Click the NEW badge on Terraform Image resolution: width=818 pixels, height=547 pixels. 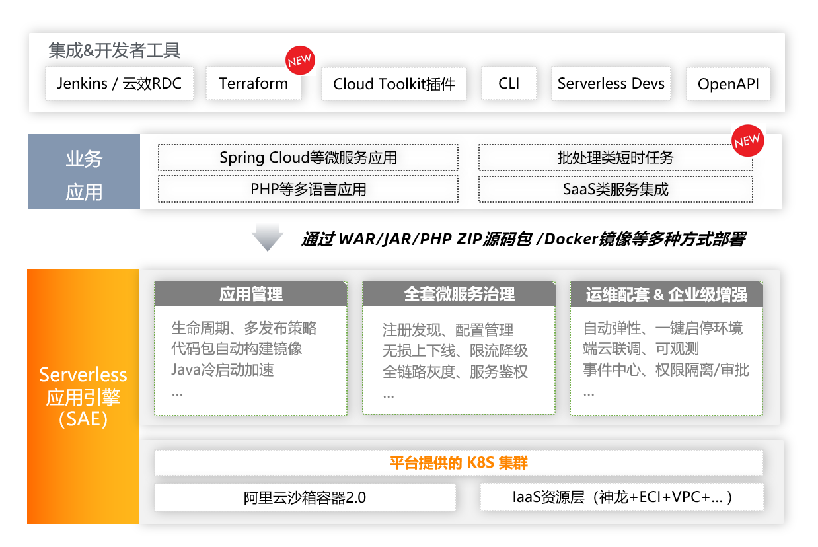coord(300,61)
